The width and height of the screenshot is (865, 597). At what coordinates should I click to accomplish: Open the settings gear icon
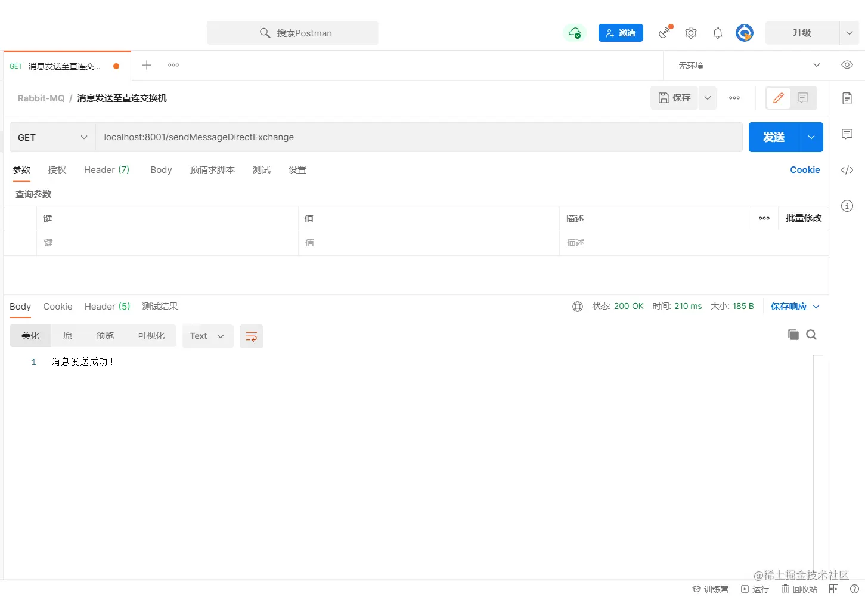click(691, 33)
